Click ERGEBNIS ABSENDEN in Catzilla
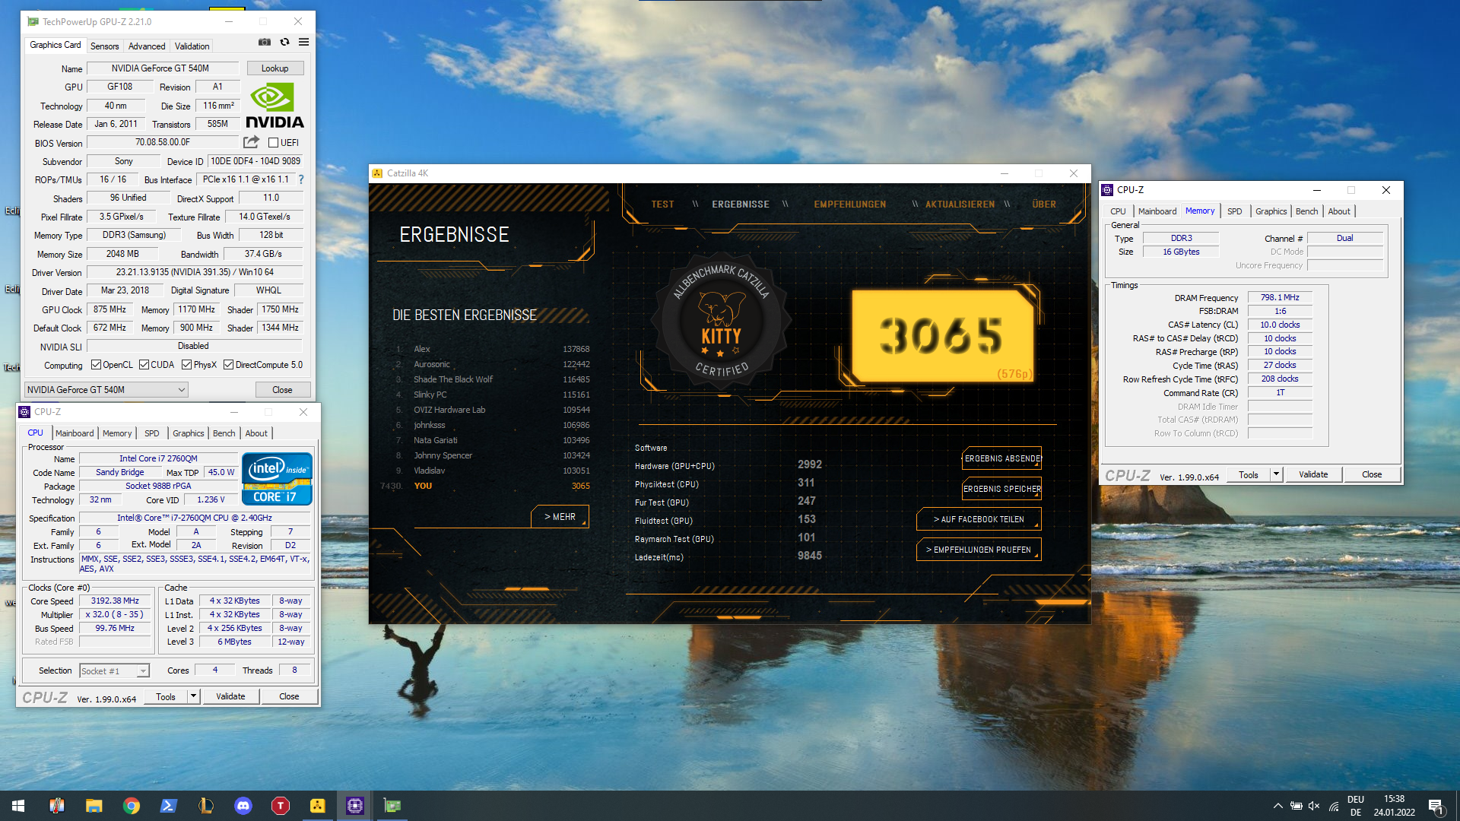 (x=1001, y=458)
